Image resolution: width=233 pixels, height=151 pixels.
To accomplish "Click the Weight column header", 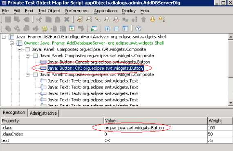I will click(x=220, y=121).
